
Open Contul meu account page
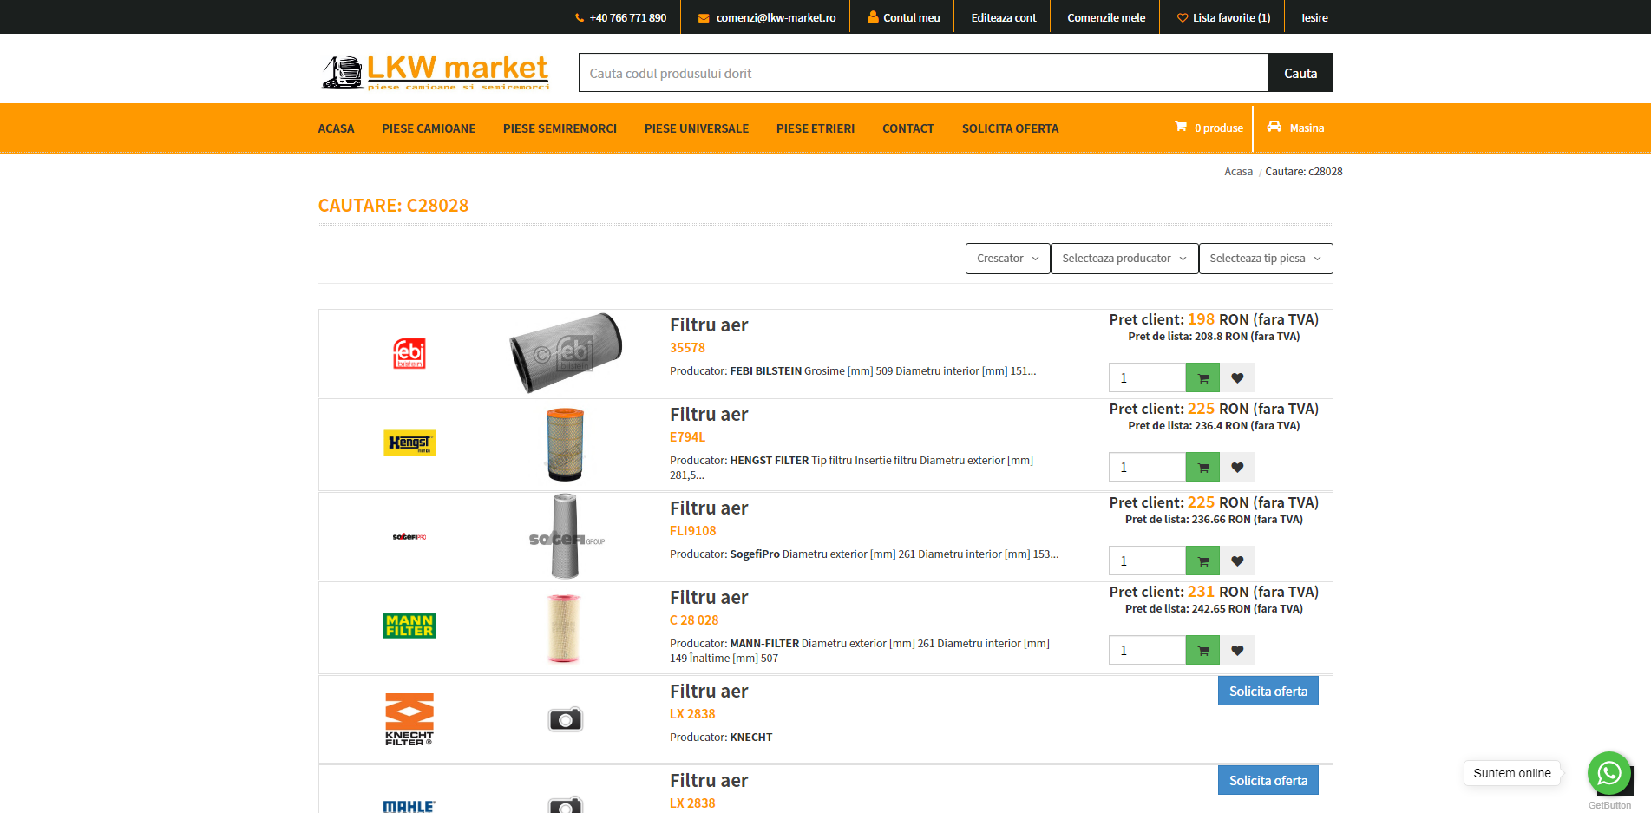coord(903,17)
